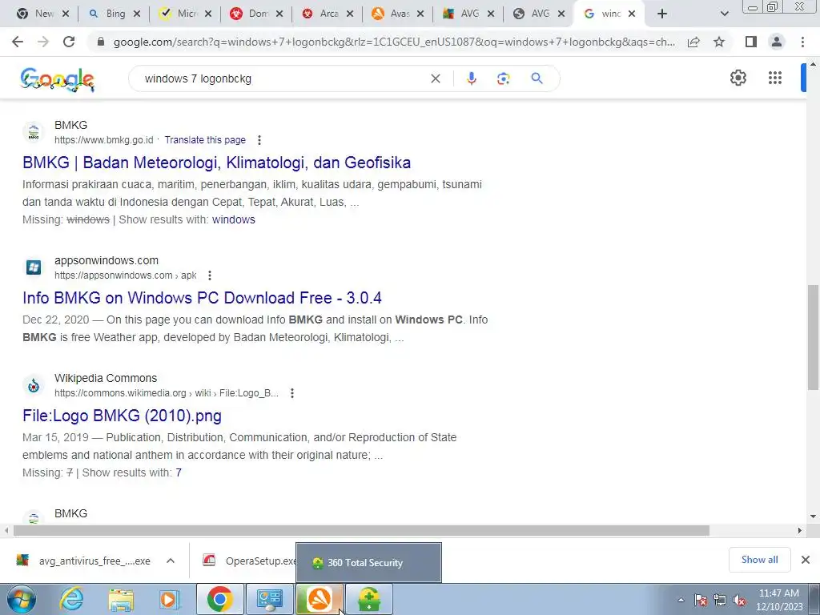Image resolution: width=820 pixels, height=615 pixels.
Task: Launch Internet Explorer from taskbar
Action: point(71,599)
